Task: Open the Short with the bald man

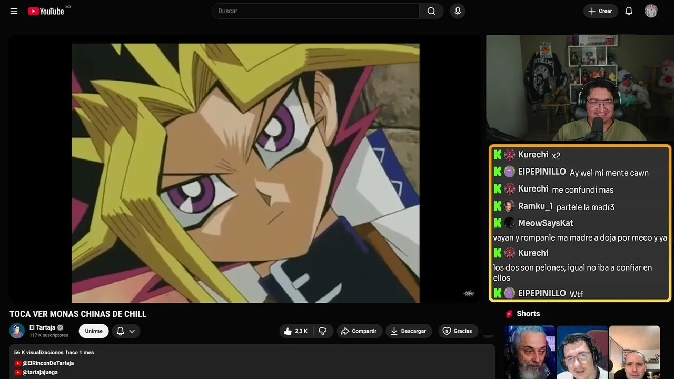Action: coord(634,352)
